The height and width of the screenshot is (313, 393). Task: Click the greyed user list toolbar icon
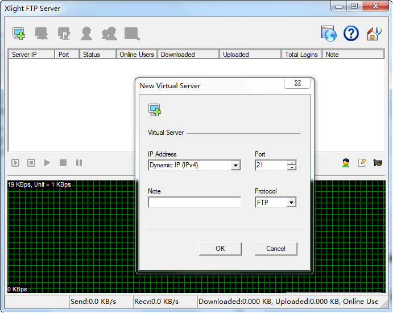point(86,34)
